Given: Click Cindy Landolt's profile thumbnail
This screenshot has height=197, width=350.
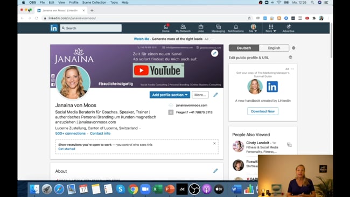Looking at the screenshot, I should (x=238, y=146).
